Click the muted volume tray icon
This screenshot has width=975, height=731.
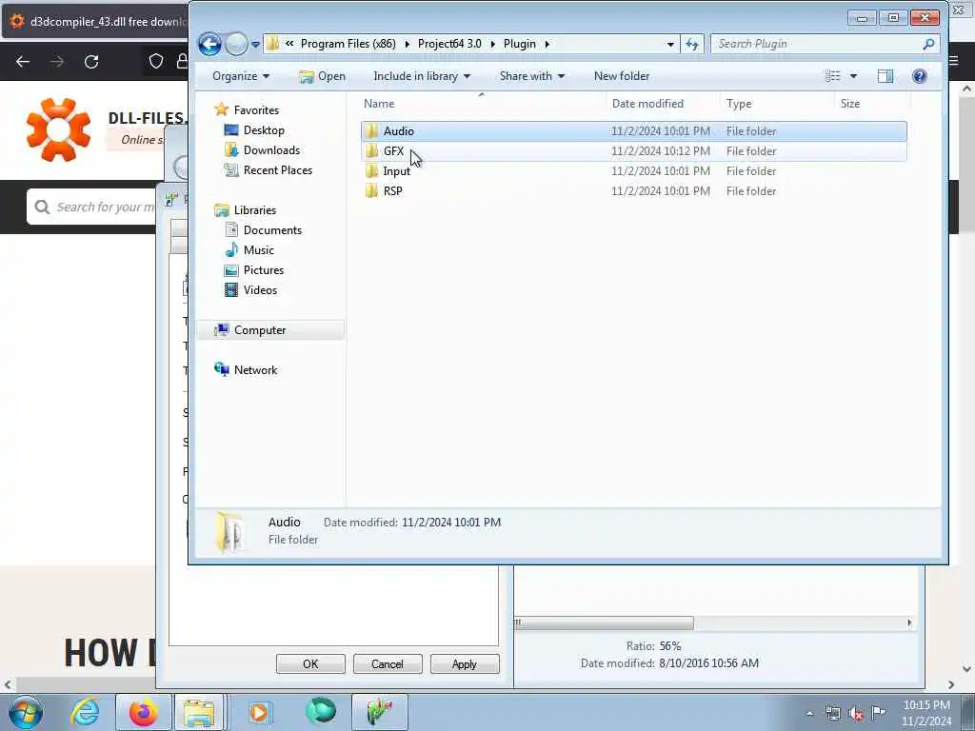click(x=856, y=714)
